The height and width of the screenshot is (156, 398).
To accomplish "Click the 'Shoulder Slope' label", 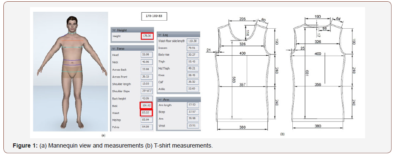I will 121,91.
